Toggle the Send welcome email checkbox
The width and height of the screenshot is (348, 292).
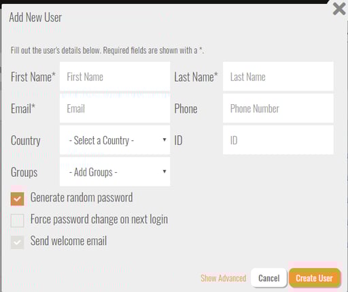click(x=17, y=242)
